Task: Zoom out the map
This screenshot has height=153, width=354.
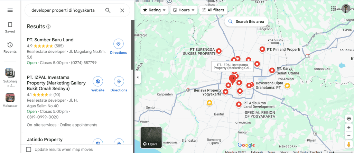Action: [x=349, y=135]
